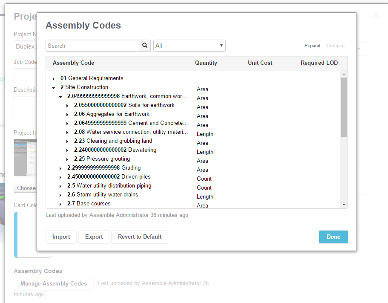The width and height of the screenshot is (388, 303).
Task: Click the Assembly Code column header
Action: pos(73,63)
